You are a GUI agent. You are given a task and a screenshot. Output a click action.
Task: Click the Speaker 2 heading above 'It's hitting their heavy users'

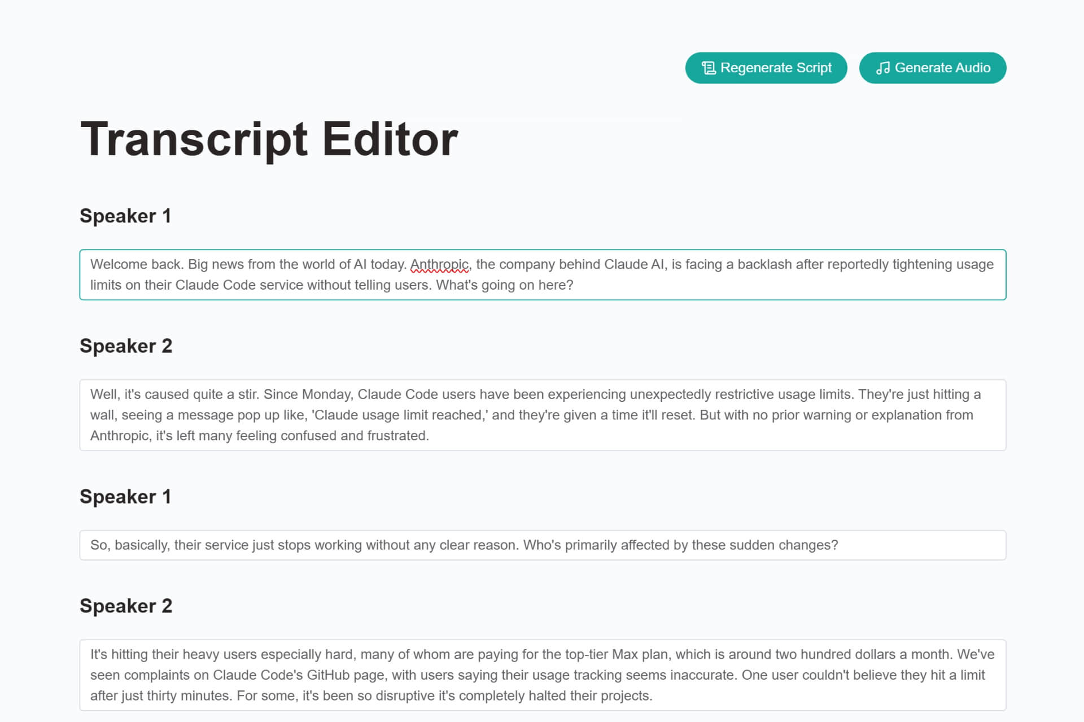point(126,606)
